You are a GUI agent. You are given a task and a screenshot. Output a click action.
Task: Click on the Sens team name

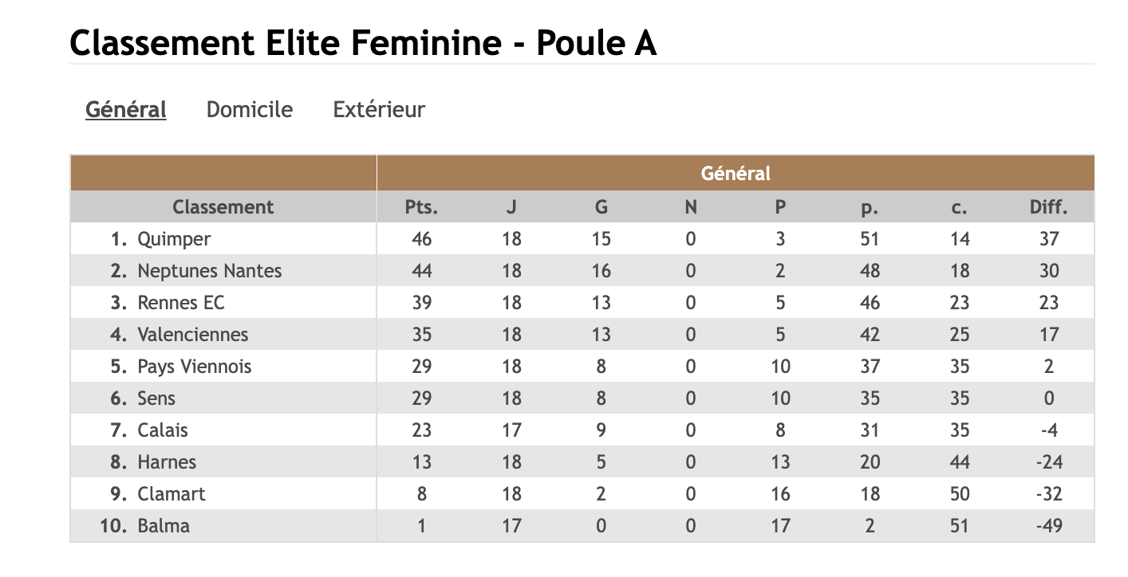tap(156, 398)
